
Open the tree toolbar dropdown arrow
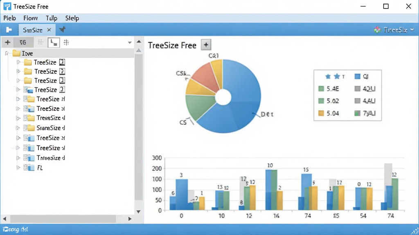click(130, 42)
